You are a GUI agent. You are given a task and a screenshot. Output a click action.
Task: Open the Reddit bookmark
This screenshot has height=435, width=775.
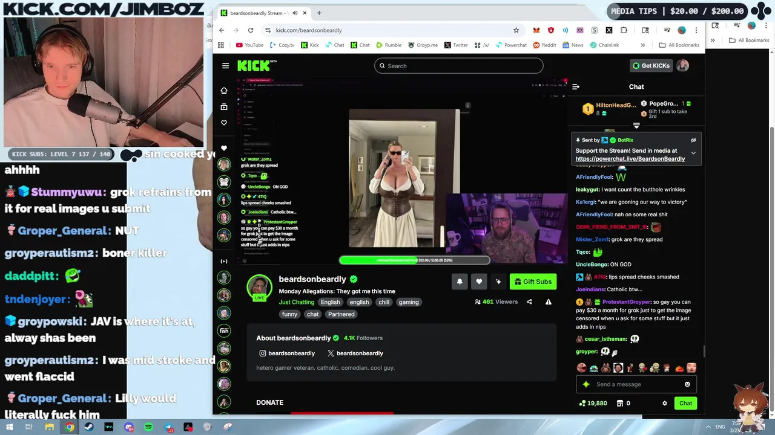[x=544, y=45]
